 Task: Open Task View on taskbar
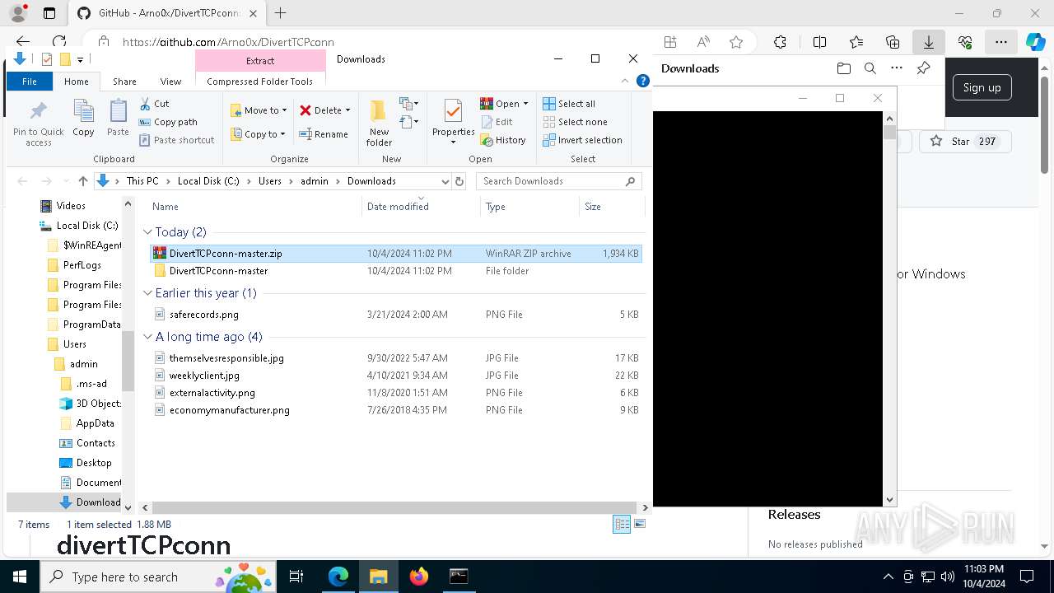[x=297, y=577]
